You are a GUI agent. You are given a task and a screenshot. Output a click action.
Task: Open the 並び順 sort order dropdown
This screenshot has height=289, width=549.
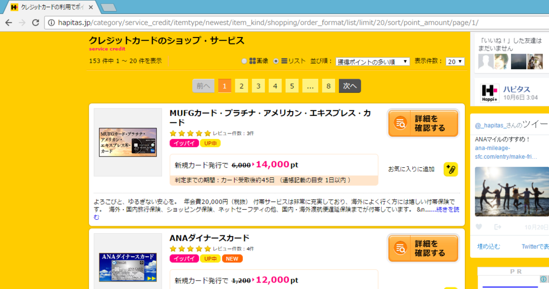click(x=373, y=62)
